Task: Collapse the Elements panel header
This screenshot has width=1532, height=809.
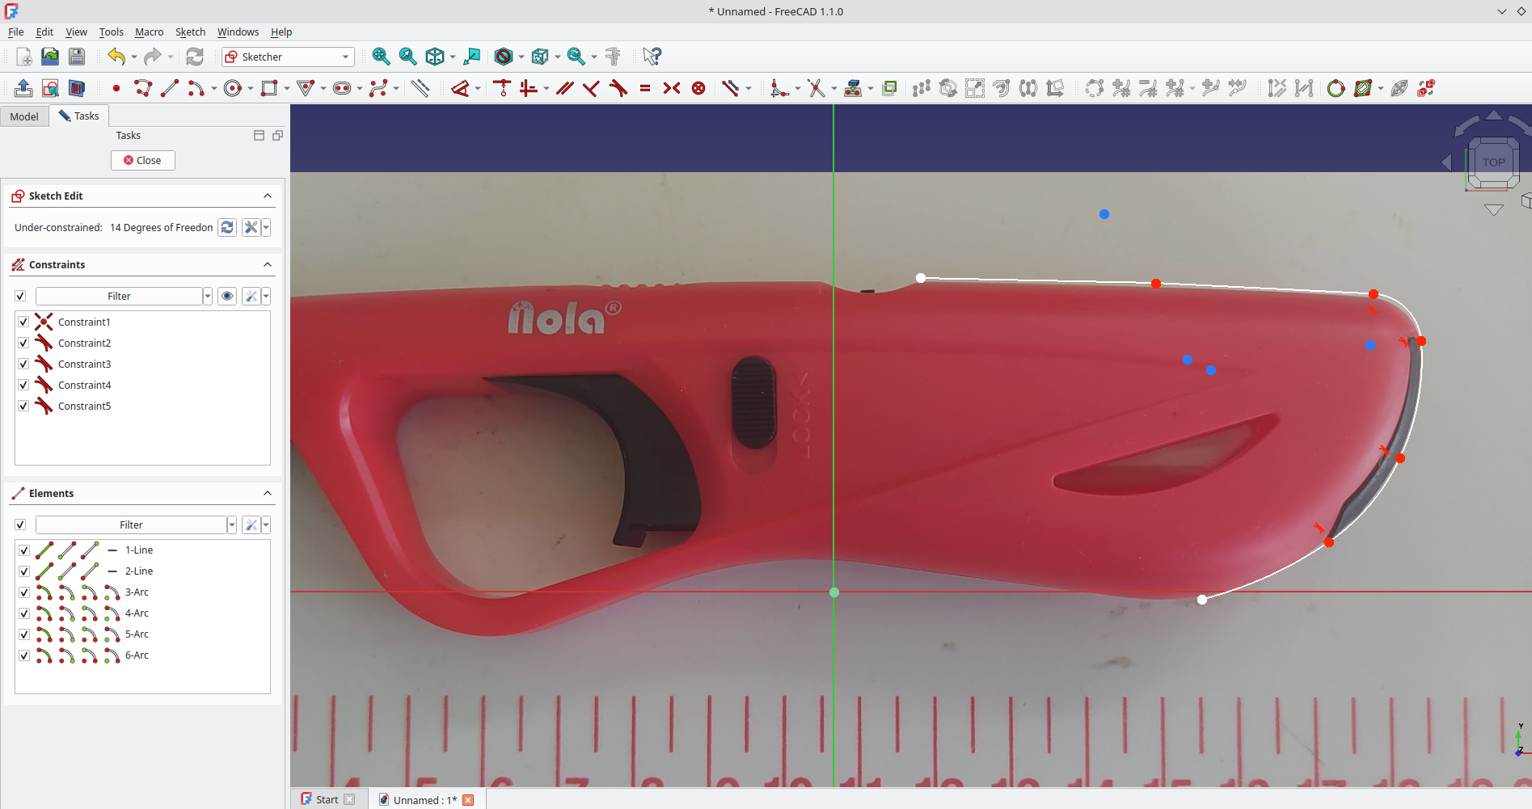Action: point(268,493)
